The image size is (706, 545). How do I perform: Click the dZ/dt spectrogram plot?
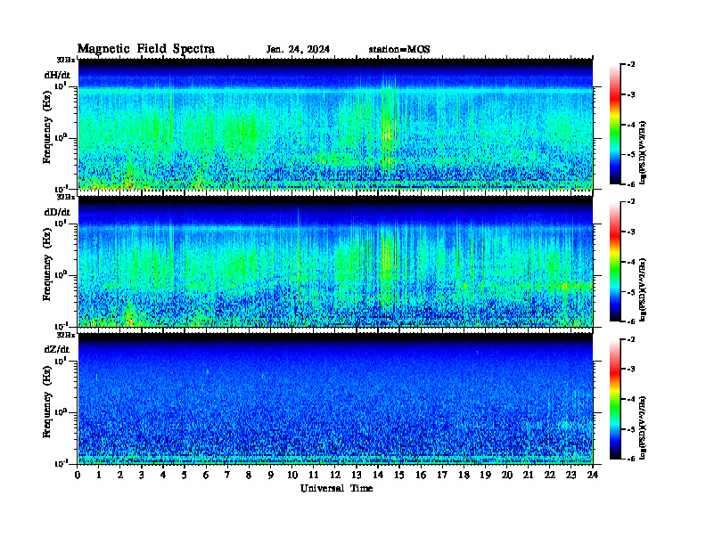pyautogui.click(x=335, y=399)
